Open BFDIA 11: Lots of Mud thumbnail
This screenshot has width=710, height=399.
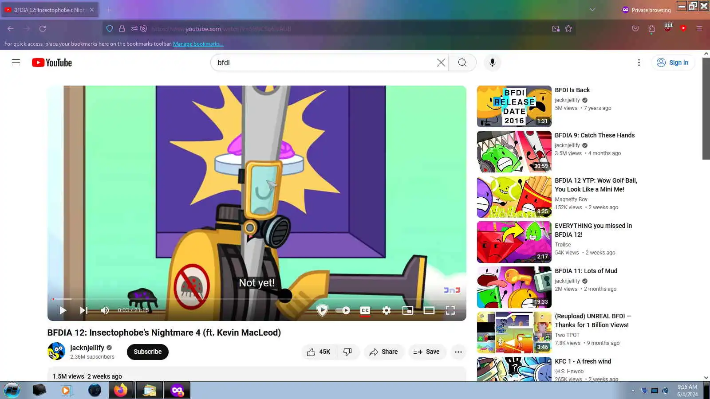click(514, 287)
